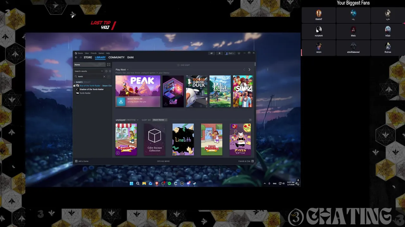Open Cube Escape Collection cover
405x227 pixels.
click(155, 139)
